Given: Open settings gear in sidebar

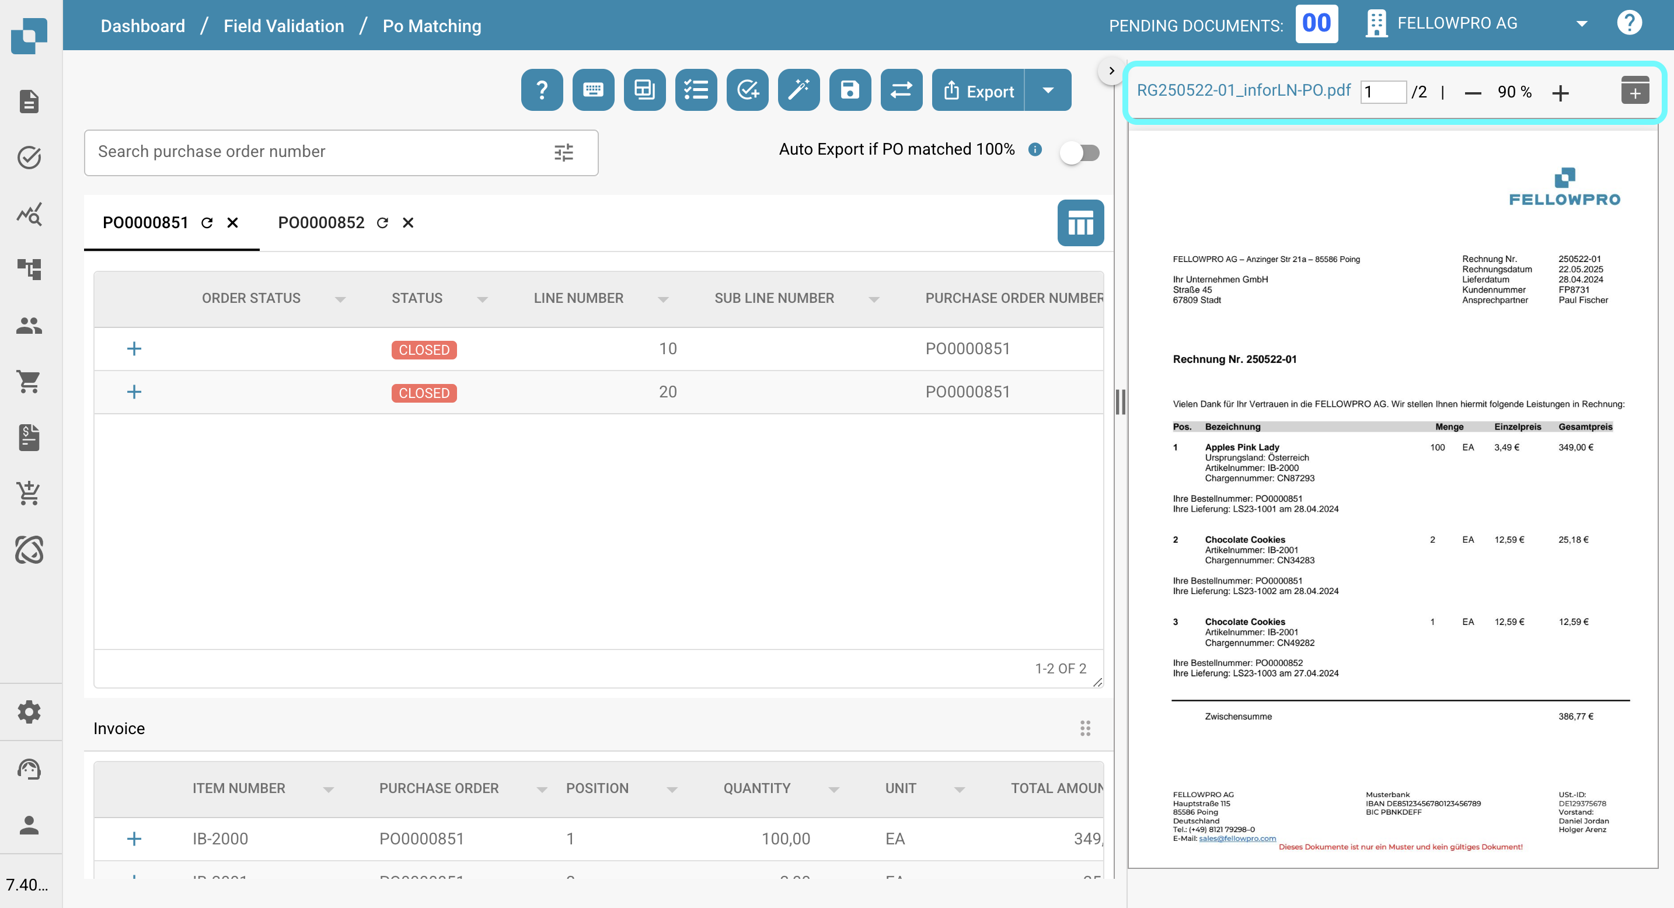Looking at the screenshot, I should tap(29, 712).
